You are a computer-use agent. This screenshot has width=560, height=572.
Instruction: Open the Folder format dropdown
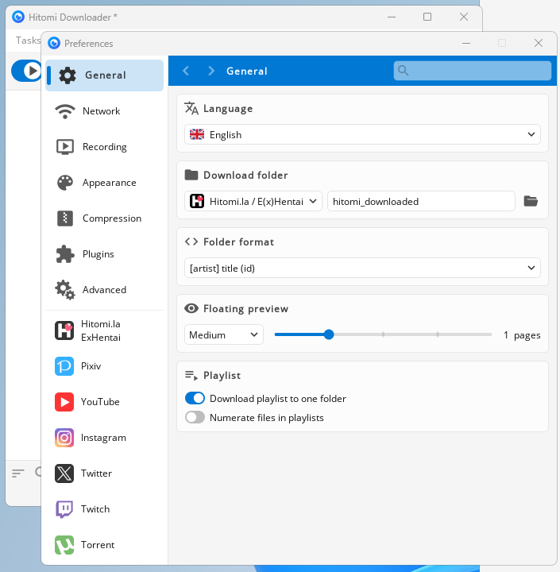pos(362,269)
